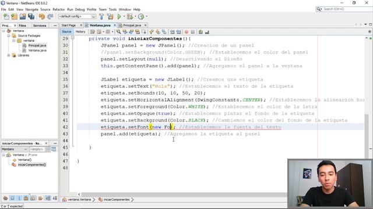Click the History view button
The height and width of the screenshot is (209, 373).
point(80,31)
